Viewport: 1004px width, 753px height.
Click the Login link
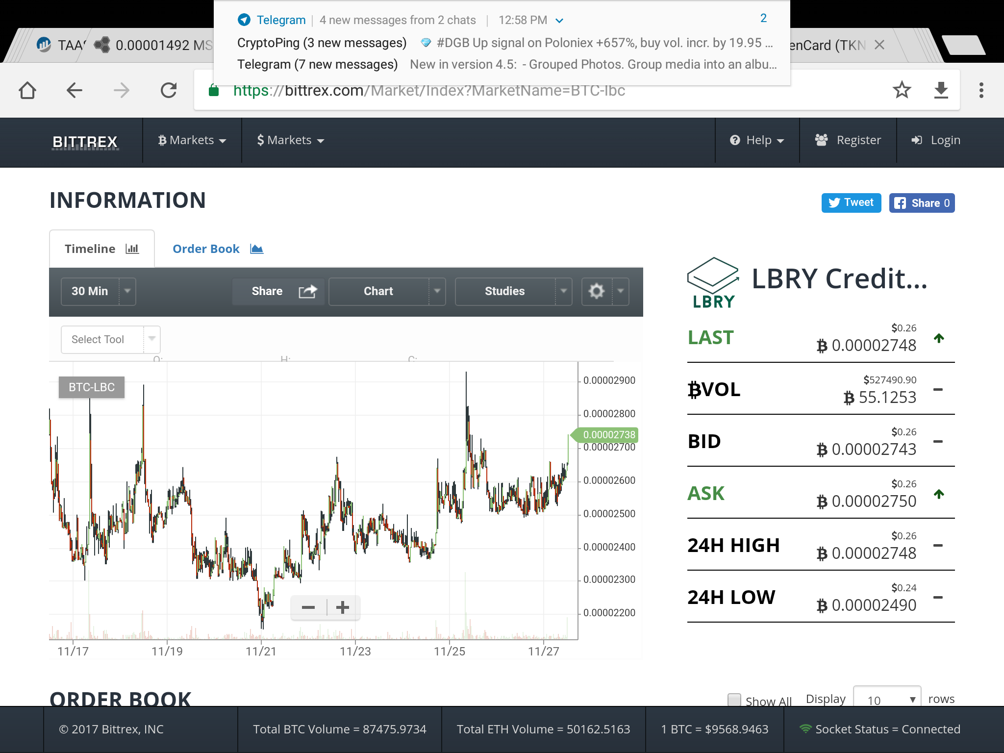935,140
